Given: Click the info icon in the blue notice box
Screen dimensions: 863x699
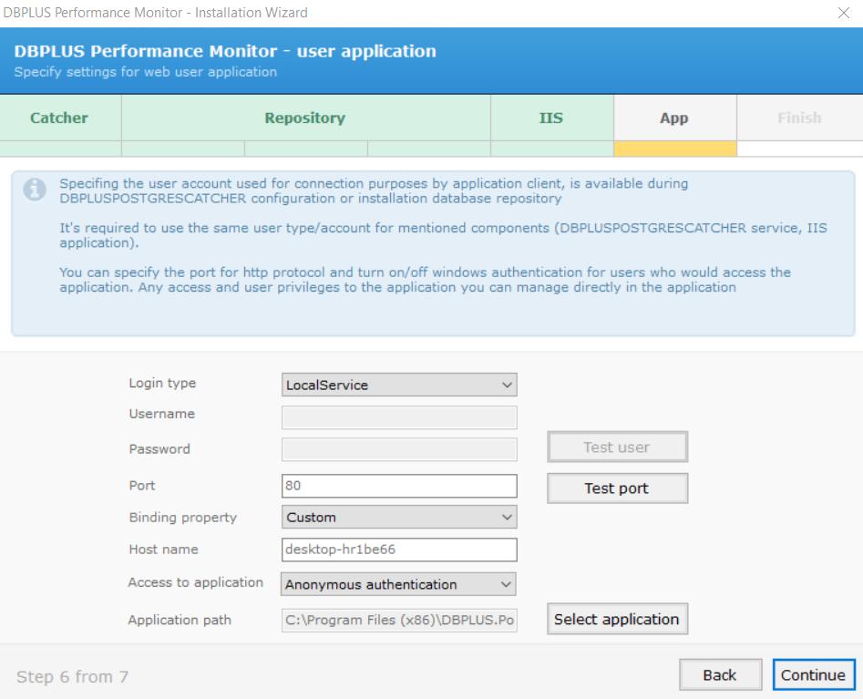Looking at the screenshot, I should tap(35, 190).
